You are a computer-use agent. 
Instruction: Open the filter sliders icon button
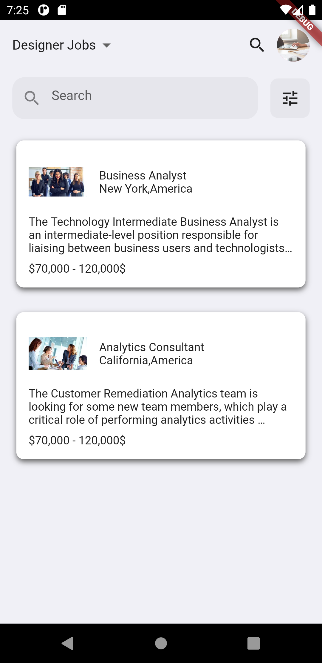[x=290, y=98]
